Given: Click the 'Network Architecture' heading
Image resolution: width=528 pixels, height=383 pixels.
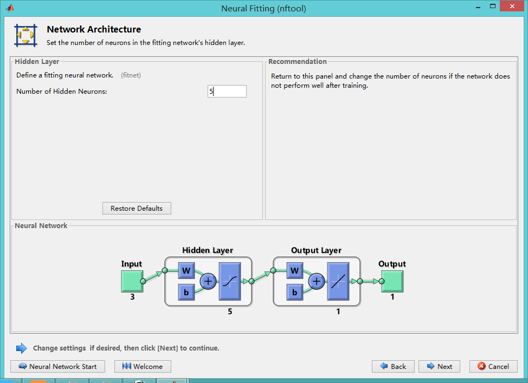Looking at the screenshot, I should pos(94,29).
